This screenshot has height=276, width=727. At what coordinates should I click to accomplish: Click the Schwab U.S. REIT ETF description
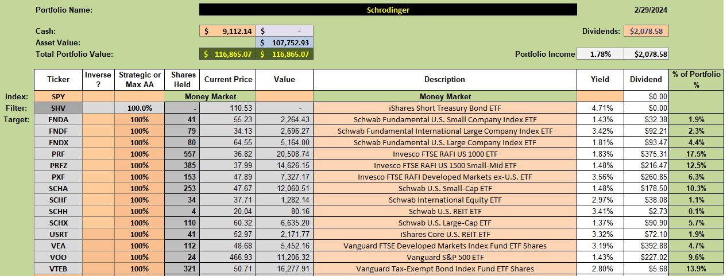point(444,211)
